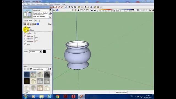176x99 pixels.
Task: Click the blue circle toolbar icon
Action: tap(57, 10)
